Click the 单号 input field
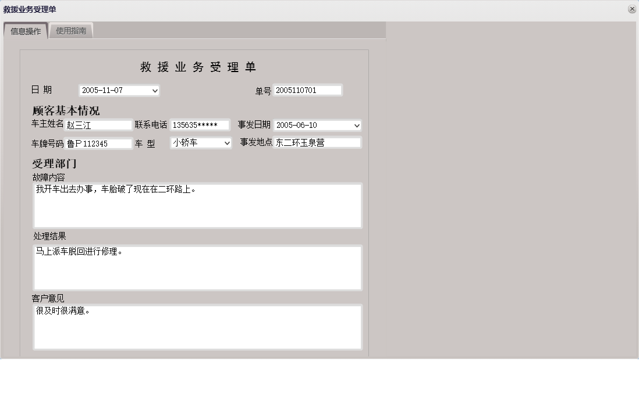Viewport: 639px width, 411px height. (308, 90)
